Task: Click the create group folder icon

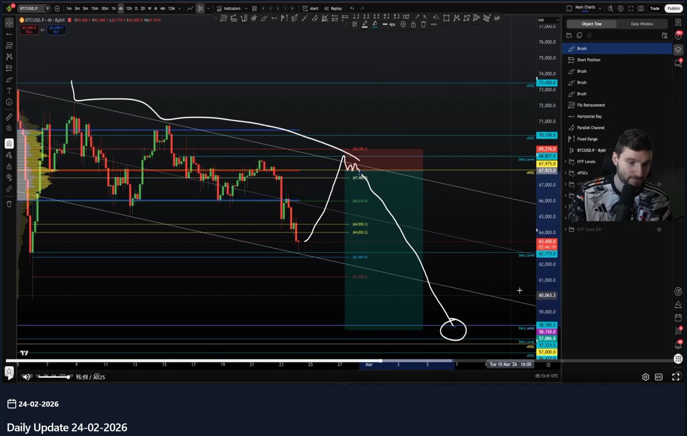Action: click(x=570, y=35)
